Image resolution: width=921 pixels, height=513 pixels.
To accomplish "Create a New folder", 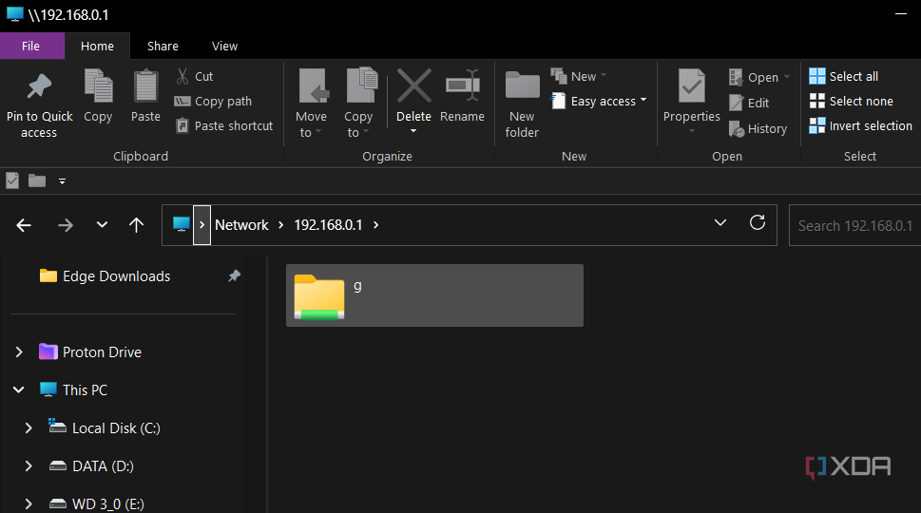I will point(522,104).
